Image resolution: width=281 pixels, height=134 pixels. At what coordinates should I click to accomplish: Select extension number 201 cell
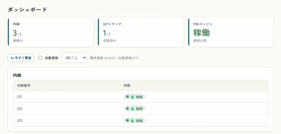tap(20, 97)
